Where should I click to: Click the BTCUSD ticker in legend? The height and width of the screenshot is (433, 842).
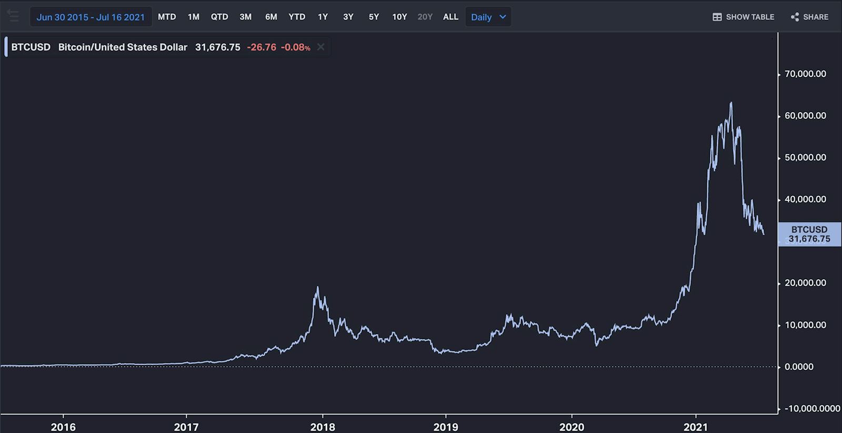point(31,47)
